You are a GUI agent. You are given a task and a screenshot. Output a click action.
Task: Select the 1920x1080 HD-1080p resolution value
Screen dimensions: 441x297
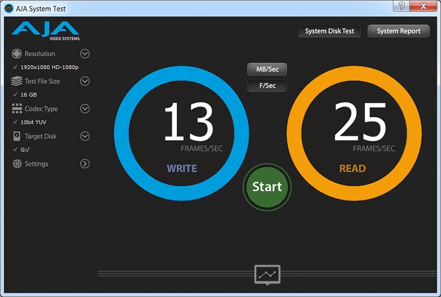(50, 67)
